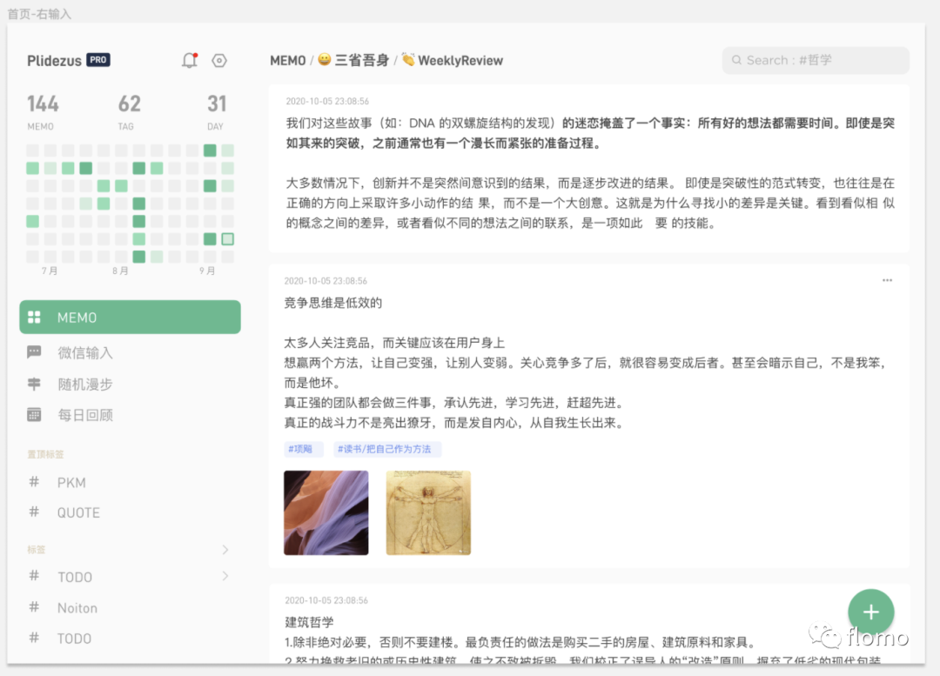Click the chat bubble icon for 微信输入

tap(34, 352)
